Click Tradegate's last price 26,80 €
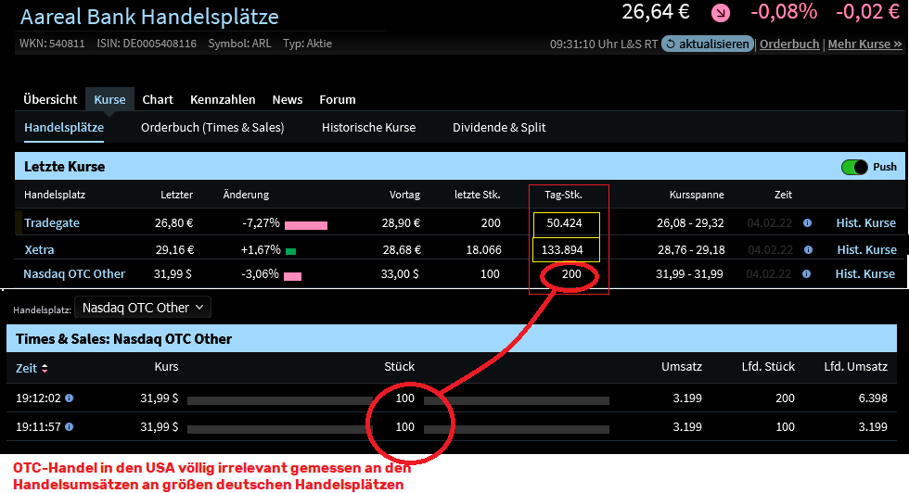 pyautogui.click(x=173, y=223)
